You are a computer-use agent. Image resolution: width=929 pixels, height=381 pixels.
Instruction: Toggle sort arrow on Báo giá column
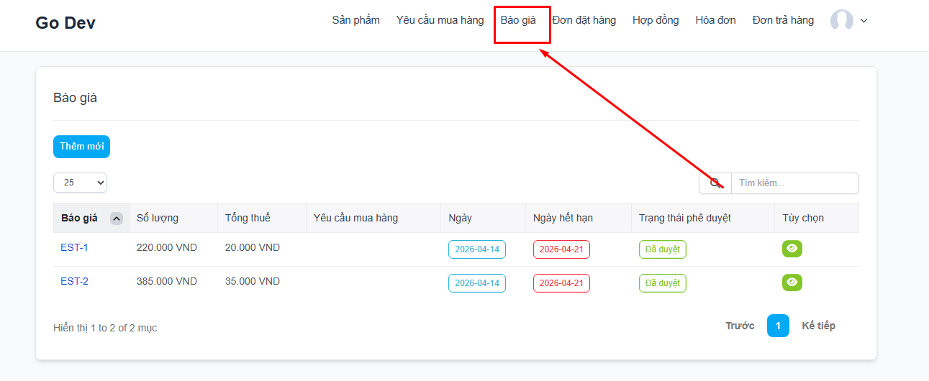tap(117, 219)
